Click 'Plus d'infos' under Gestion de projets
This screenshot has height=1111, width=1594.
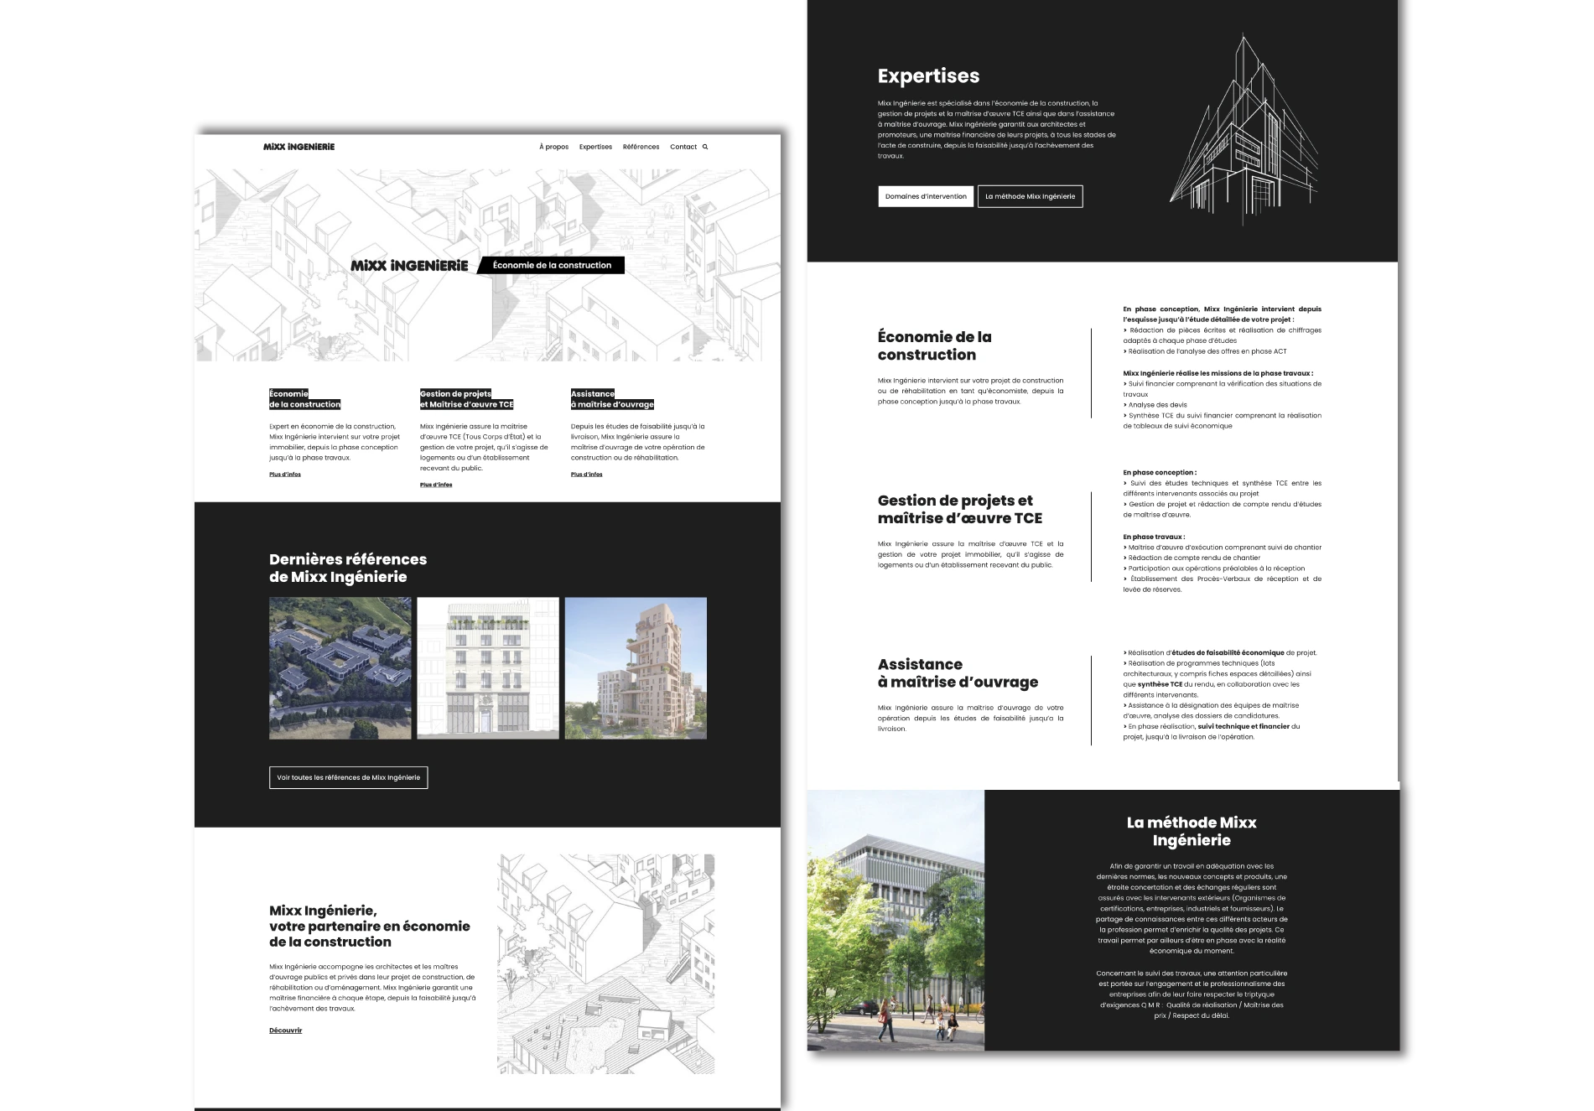pyautogui.click(x=436, y=485)
